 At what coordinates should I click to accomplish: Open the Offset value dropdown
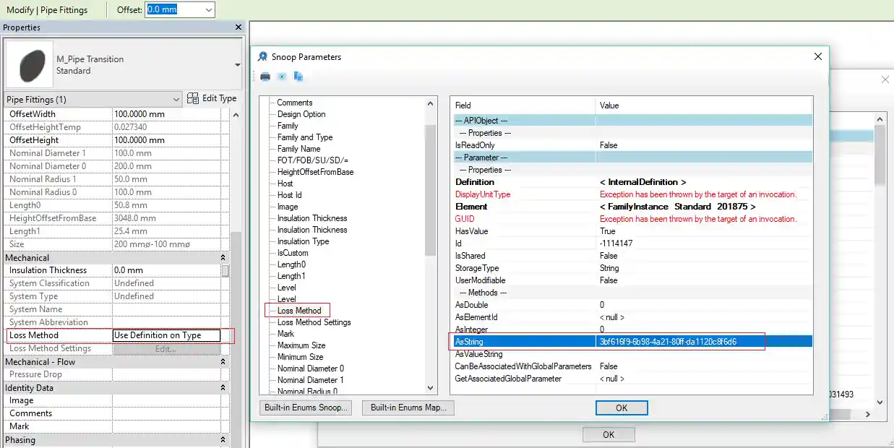(209, 10)
